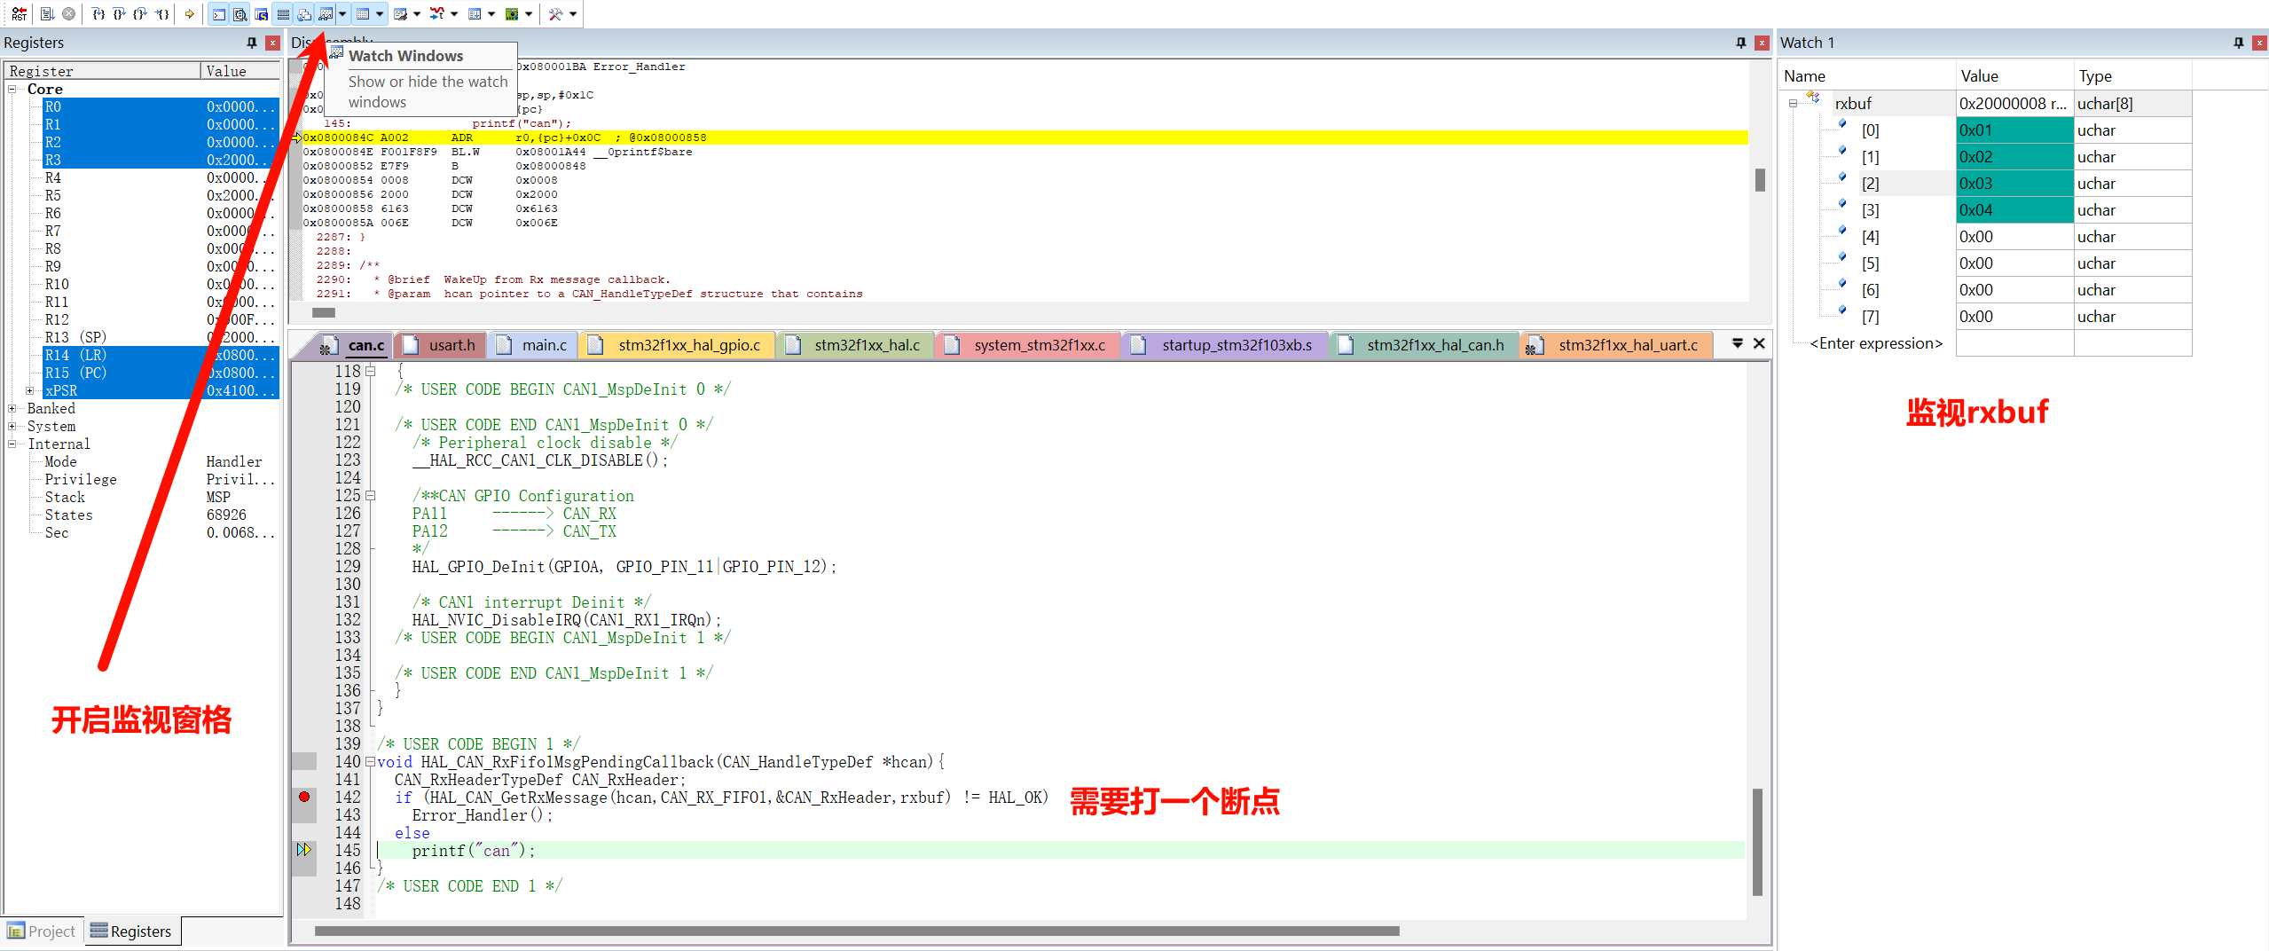Collapse the Internal register group
Screen dimensions: 2269x951
12,444
